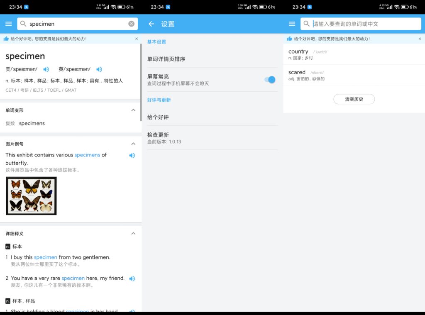
Task: Dismiss the rating banner on history screen
Action: tap(420, 39)
